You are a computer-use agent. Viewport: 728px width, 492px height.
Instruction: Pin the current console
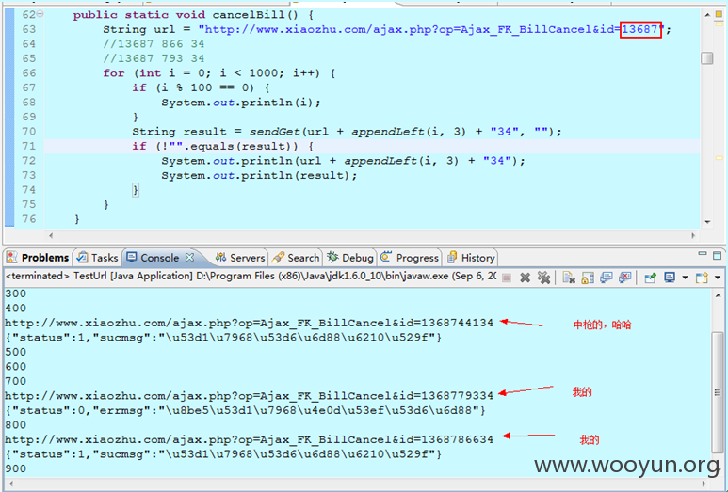click(651, 278)
